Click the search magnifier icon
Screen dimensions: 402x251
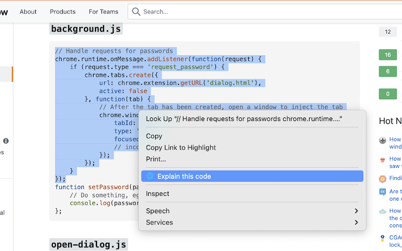pos(136,12)
